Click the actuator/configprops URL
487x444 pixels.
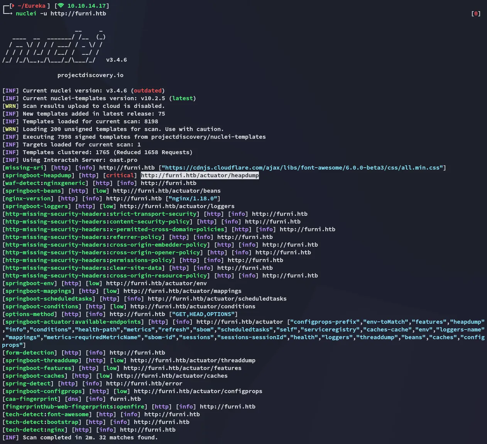coord(198,391)
